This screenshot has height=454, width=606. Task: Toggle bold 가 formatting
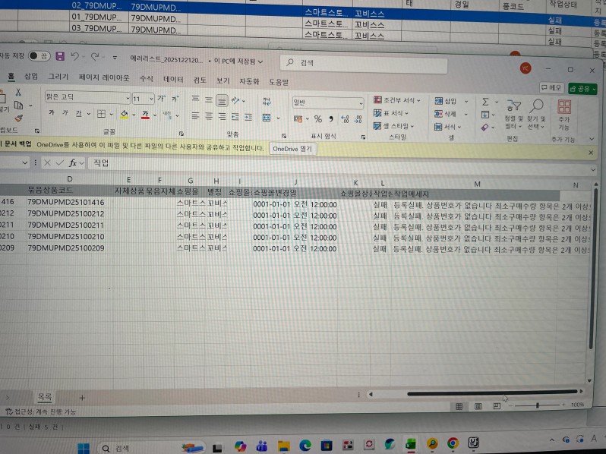tap(52, 113)
